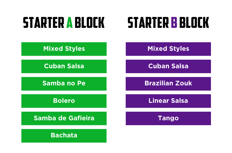Click the purple letter B in heading

click(x=174, y=22)
